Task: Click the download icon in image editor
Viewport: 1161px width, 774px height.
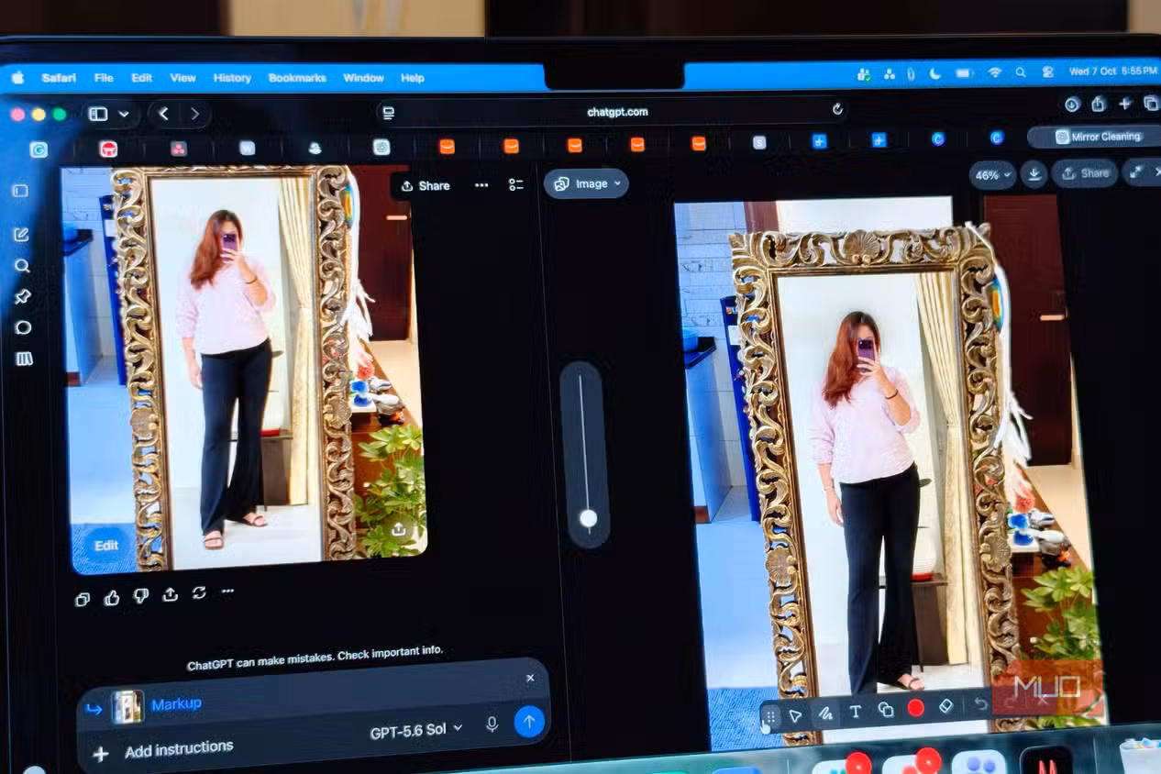Action: click(x=1034, y=173)
